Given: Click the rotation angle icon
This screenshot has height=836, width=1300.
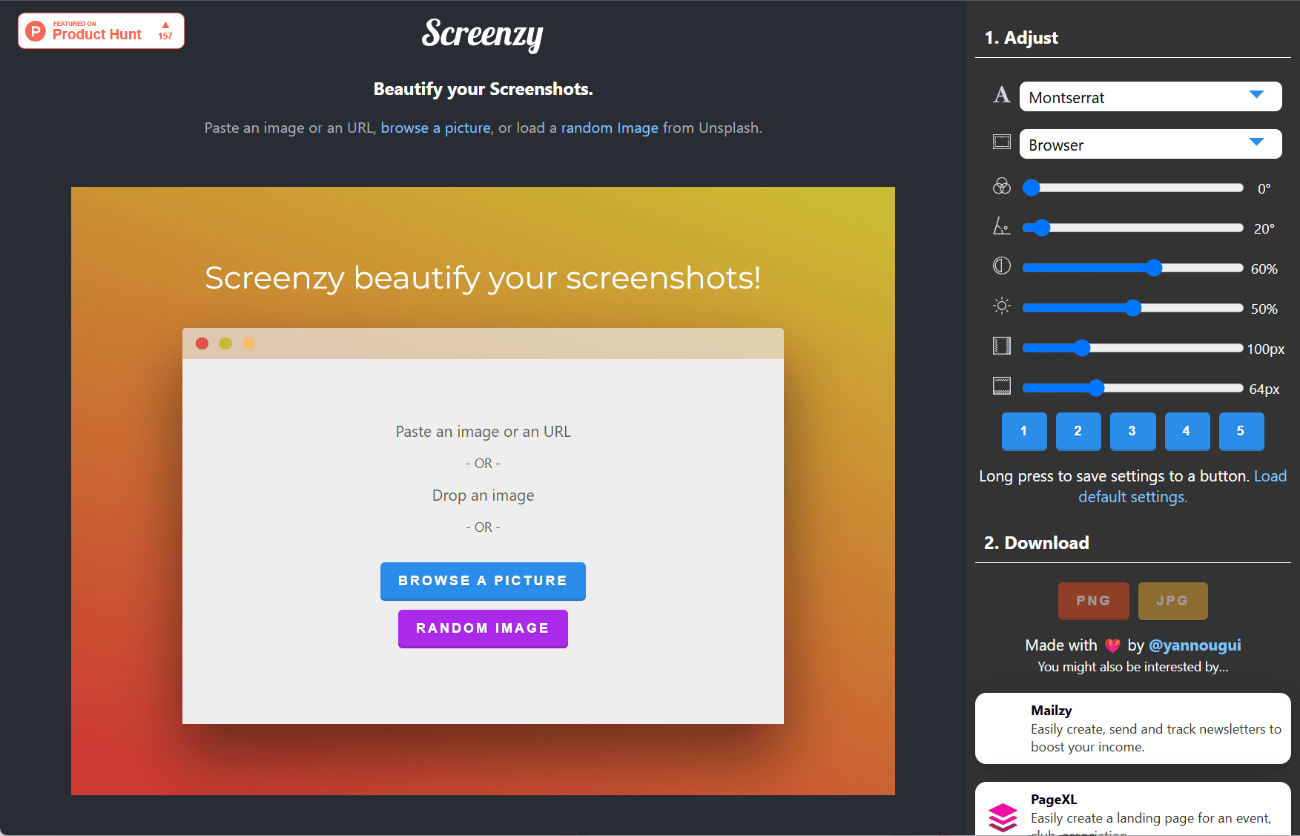Looking at the screenshot, I should (1002, 227).
